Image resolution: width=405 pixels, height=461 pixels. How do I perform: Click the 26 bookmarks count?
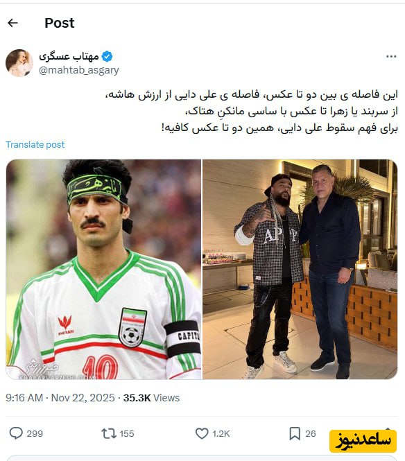pyautogui.click(x=310, y=434)
